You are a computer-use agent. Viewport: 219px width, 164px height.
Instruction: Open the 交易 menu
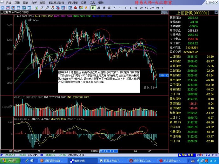coord(83,3)
